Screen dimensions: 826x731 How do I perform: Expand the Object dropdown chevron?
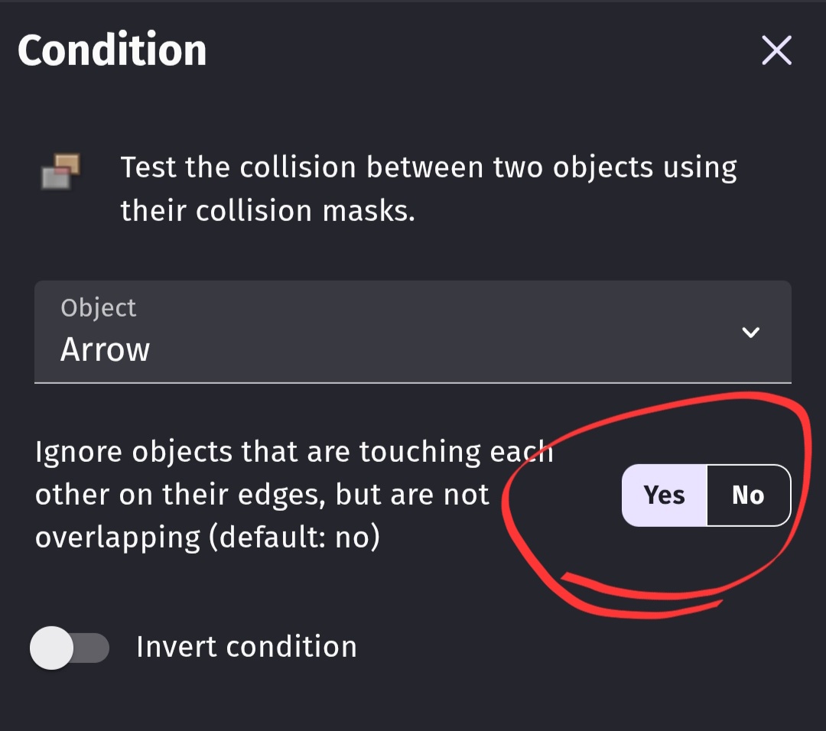pyautogui.click(x=751, y=332)
